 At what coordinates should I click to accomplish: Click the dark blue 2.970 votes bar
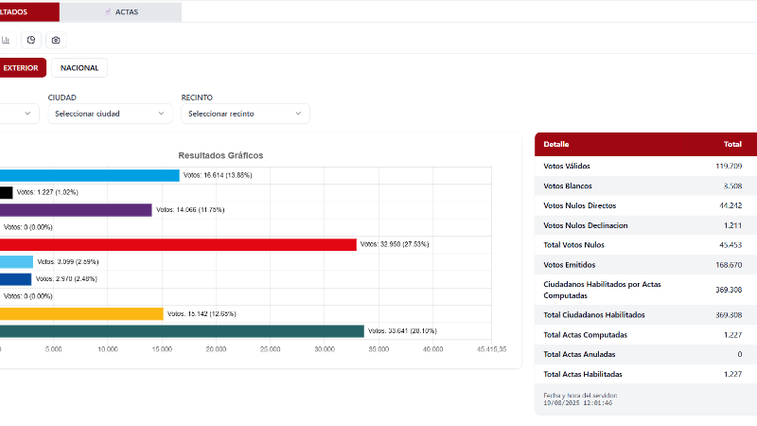[x=15, y=279]
